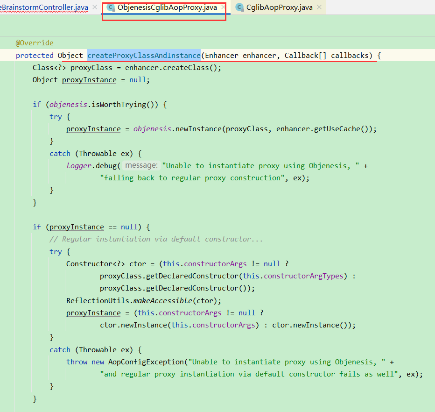This screenshot has width=435, height=412.
Task: Click the 'Object proxyInstance = null' declaration
Action: (91, 80)
